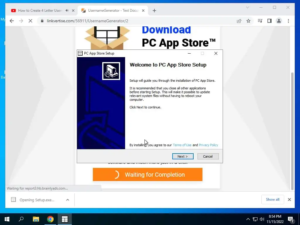Click the address bar URL
The width and height of the screenshot is (300, 225).
87,21
